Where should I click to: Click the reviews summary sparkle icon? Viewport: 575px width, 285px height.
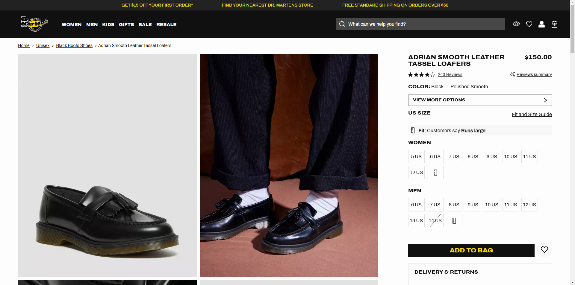point(512,74)
